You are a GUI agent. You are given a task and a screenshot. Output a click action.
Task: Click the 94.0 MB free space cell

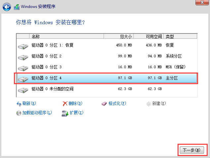(155, 56)
